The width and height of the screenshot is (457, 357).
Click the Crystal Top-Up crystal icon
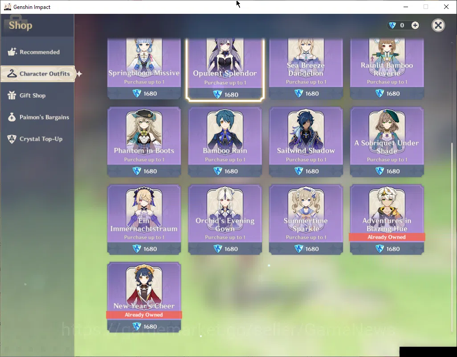12,139
